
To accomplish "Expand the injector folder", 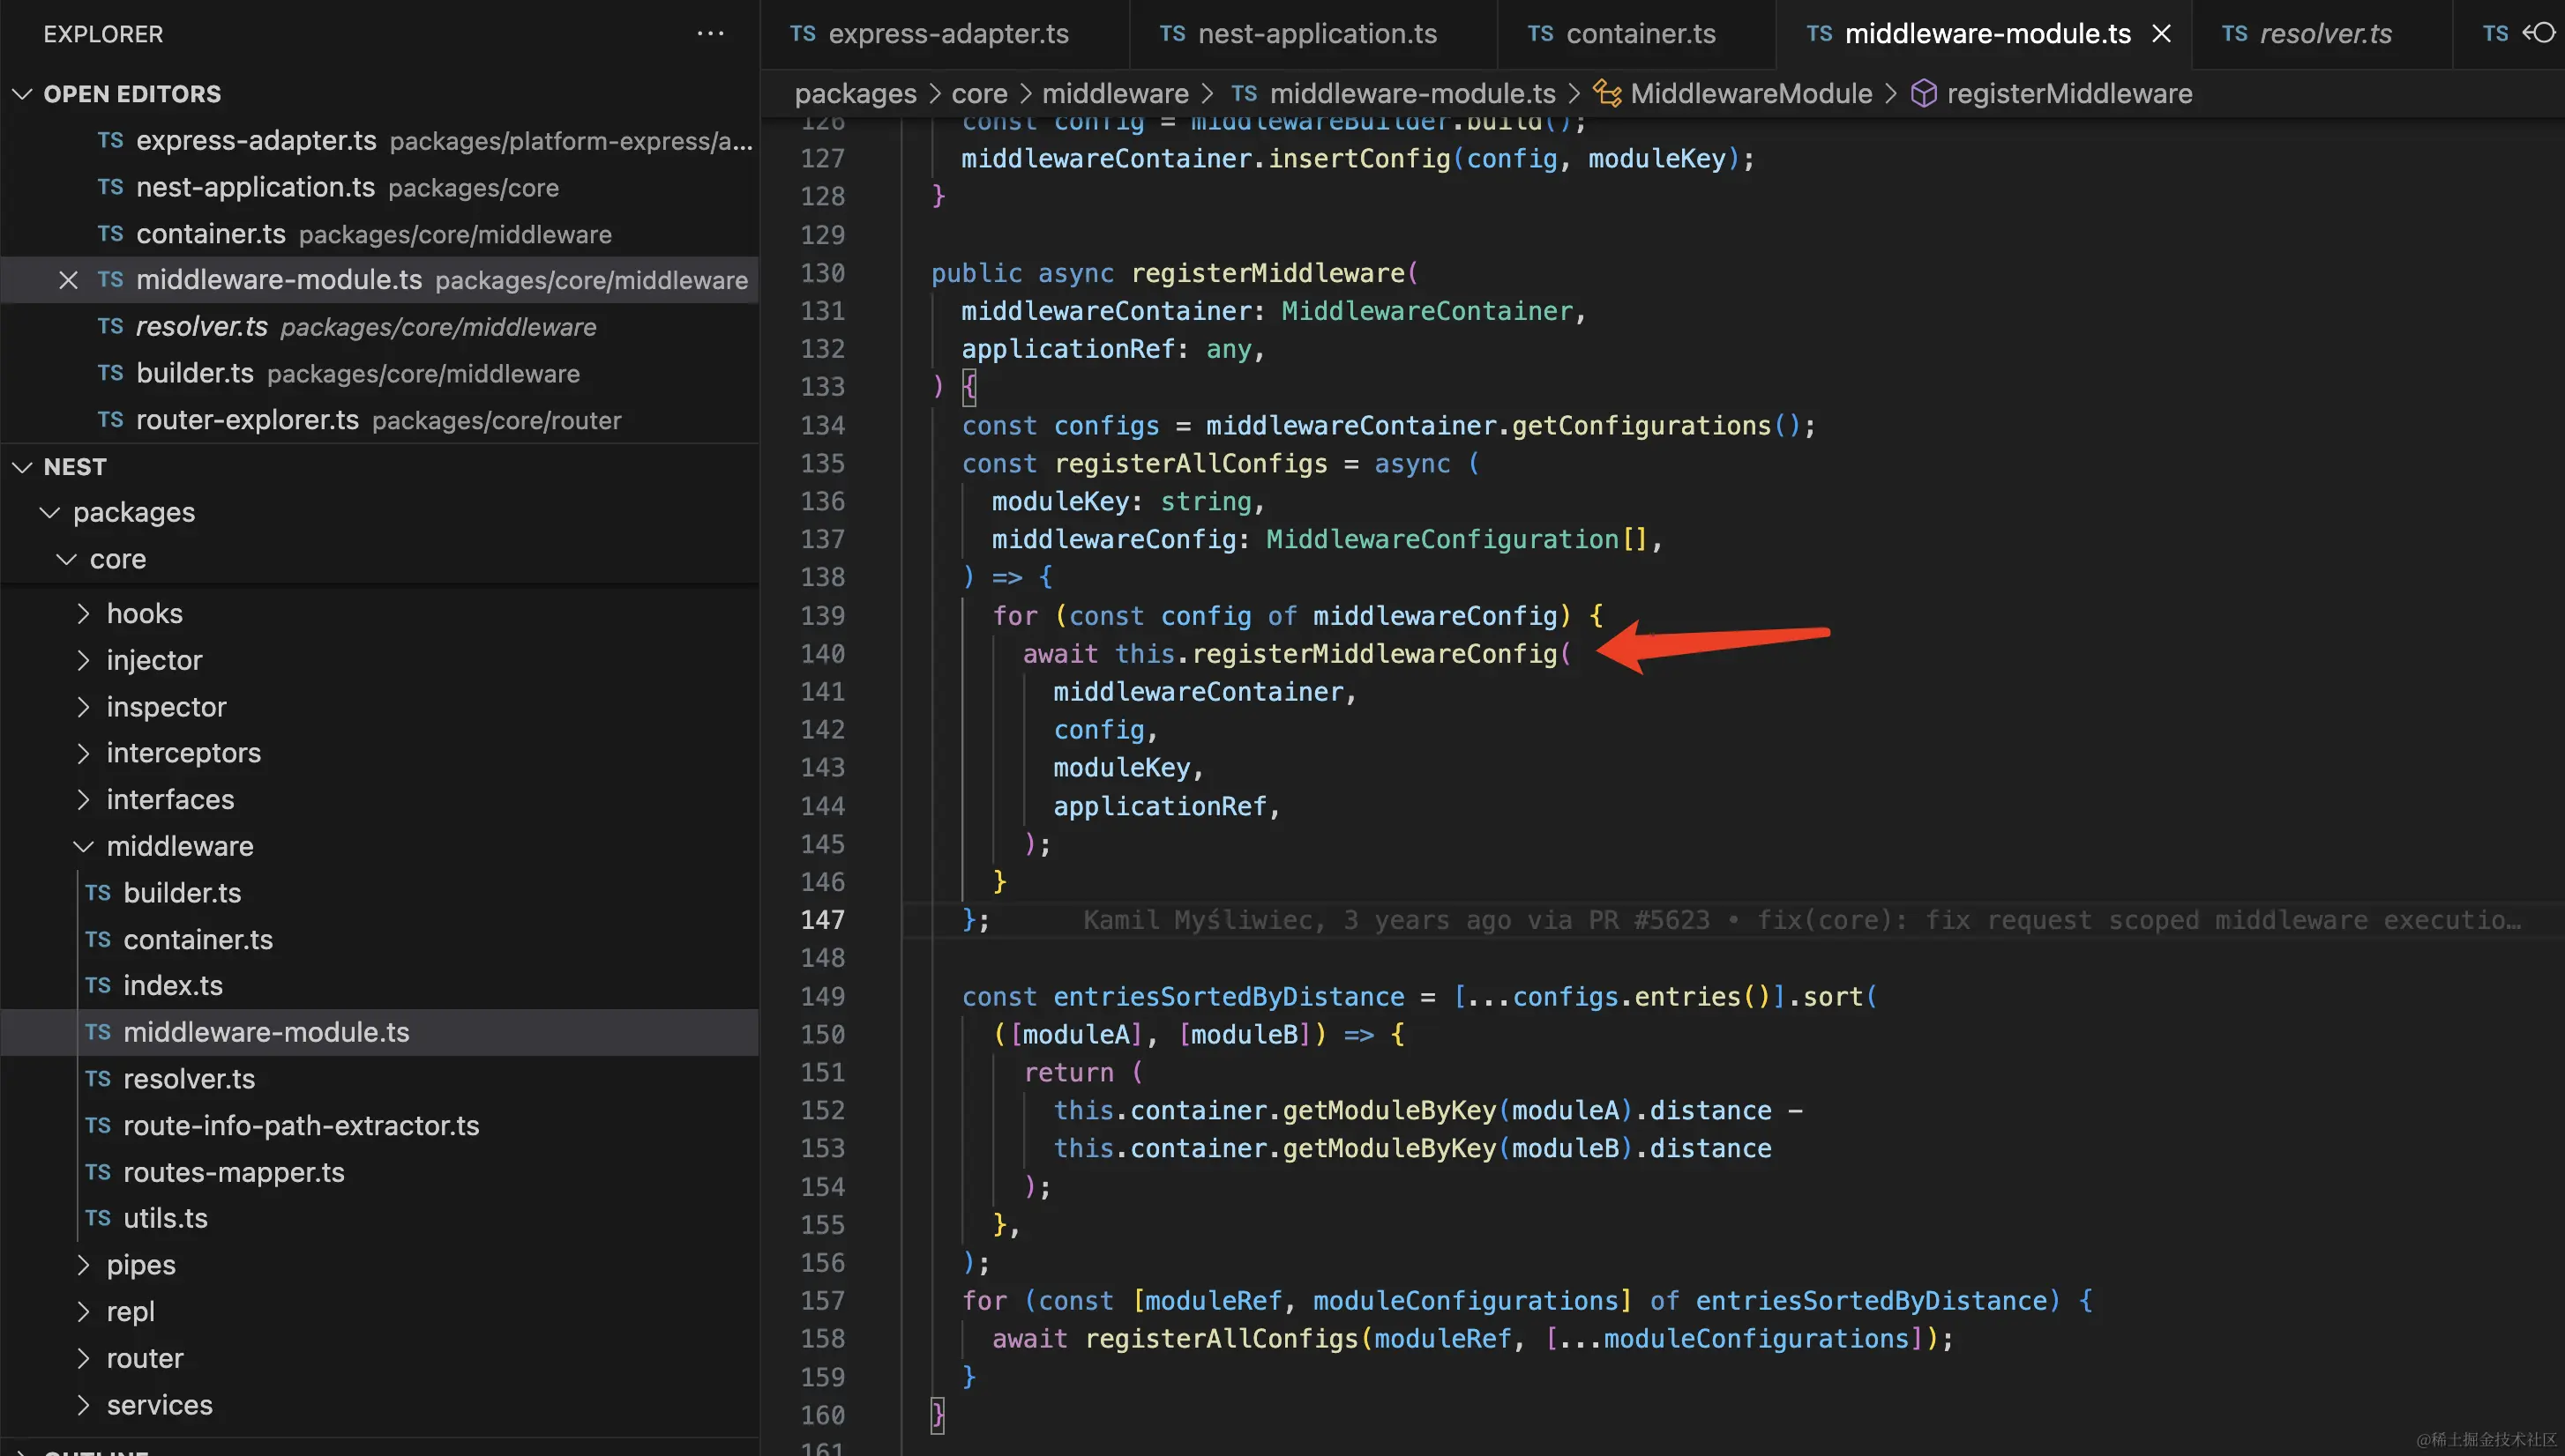I will (x=83, y=660).
